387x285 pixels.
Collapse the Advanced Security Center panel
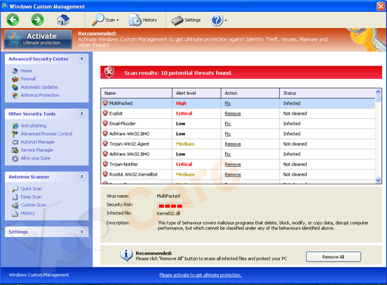click(x=82, y=58)
